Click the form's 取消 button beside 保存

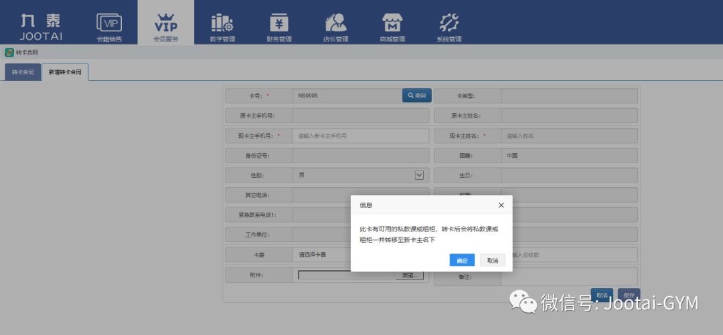click(x=602, y=295)
